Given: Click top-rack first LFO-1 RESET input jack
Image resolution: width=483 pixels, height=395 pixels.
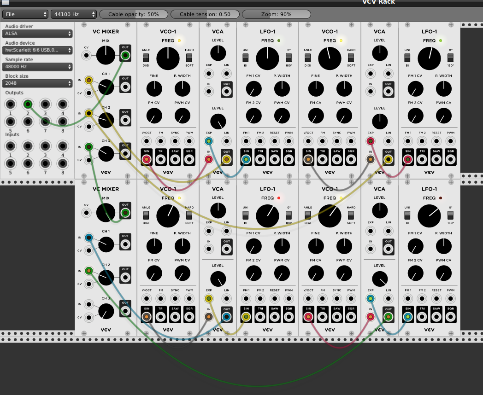Looking at the screenshot, I should tap(275, 141).
